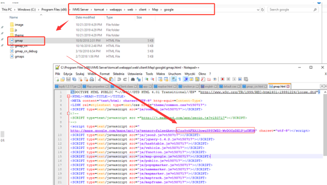Screen dimensions: 327x185
Task: Click the Paste clipboard toolbar icon
Action: coord(111,79)
